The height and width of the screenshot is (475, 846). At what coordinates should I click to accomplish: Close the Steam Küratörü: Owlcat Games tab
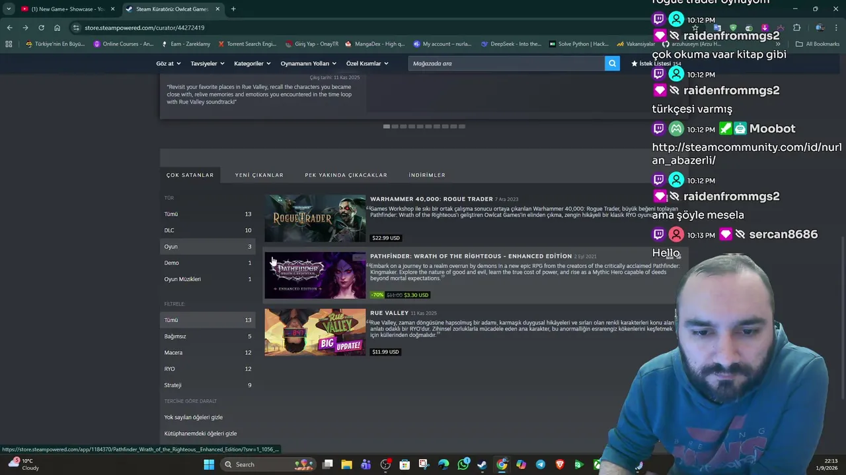point(217,9)
